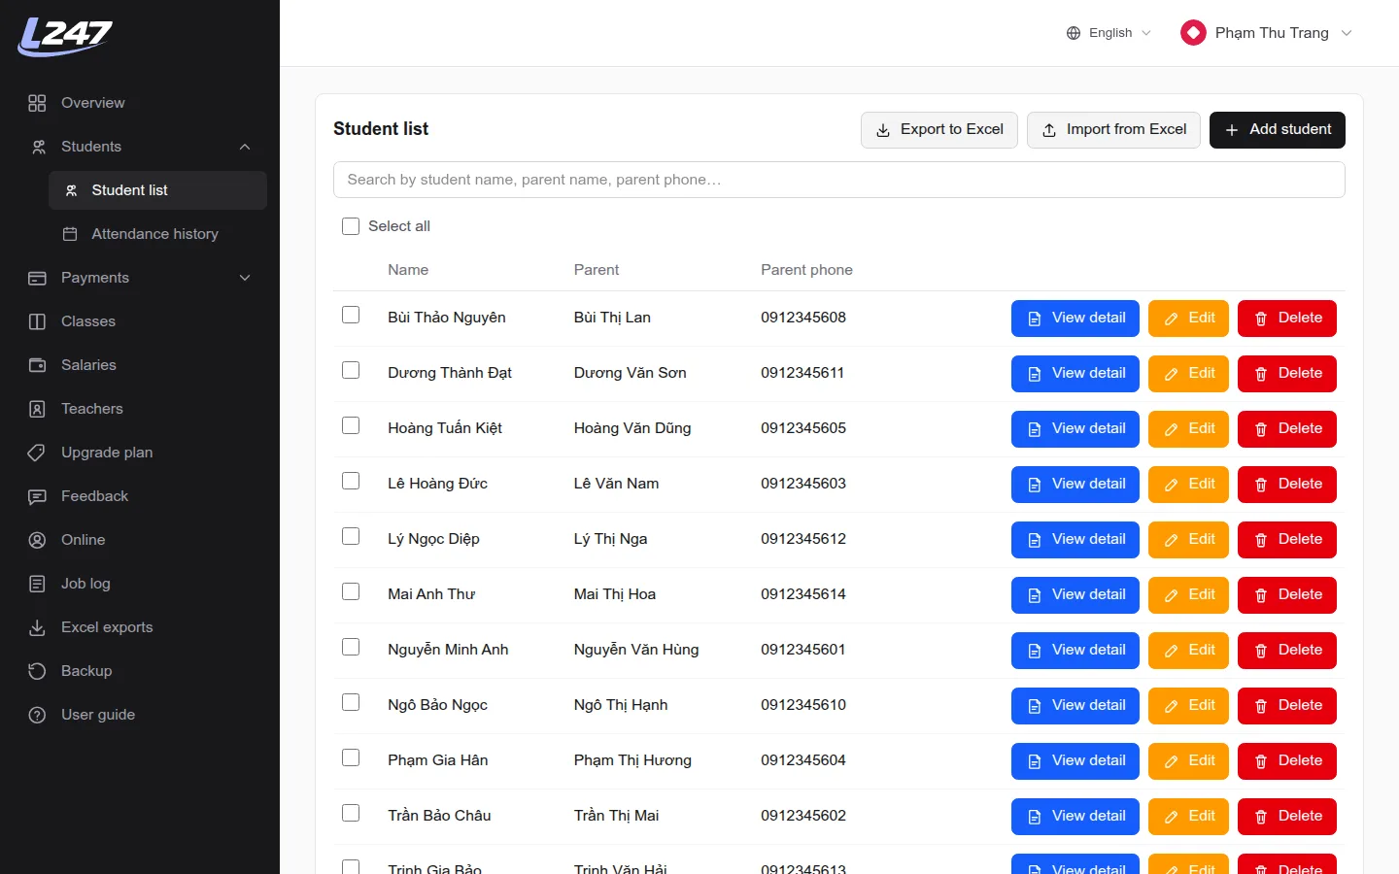Click Import from Excel button

(x=1113, y=130)
